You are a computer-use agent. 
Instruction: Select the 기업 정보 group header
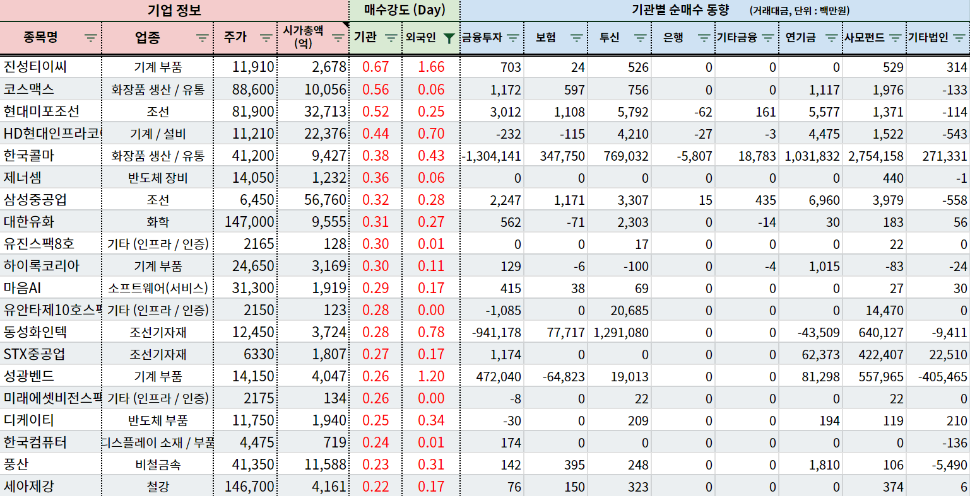[174, 10]
